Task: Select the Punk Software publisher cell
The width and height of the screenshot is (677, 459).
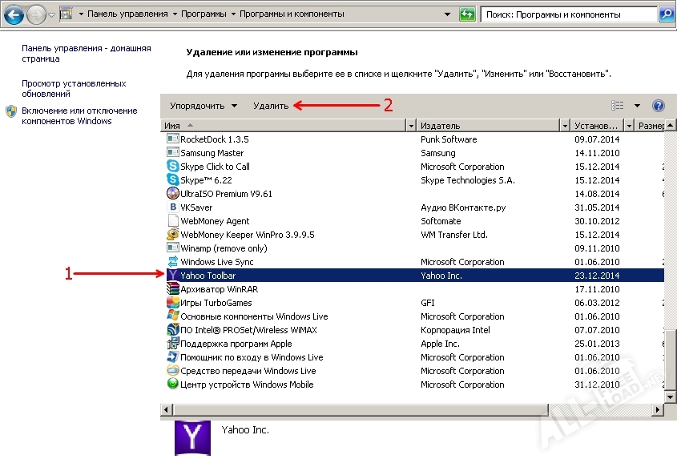Action: click(x=449, y=139)
